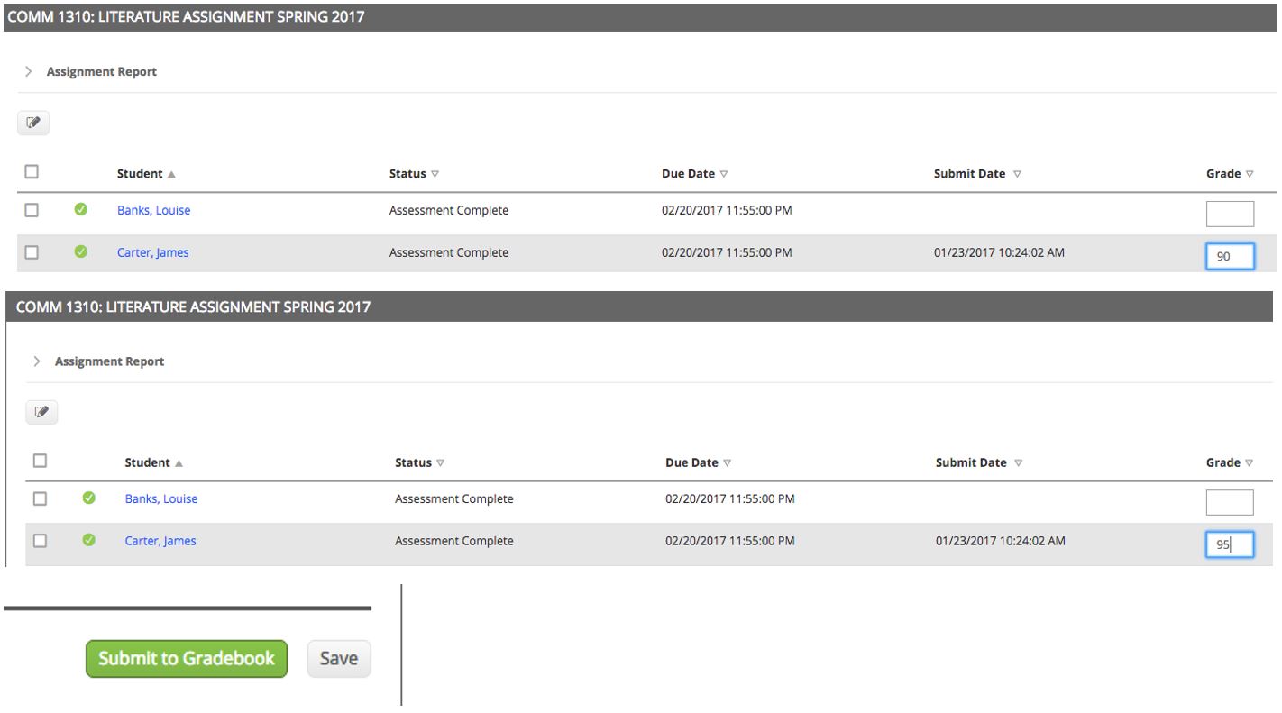Tick the select-all checkbox in the upper table header

[x=32, y=172]
